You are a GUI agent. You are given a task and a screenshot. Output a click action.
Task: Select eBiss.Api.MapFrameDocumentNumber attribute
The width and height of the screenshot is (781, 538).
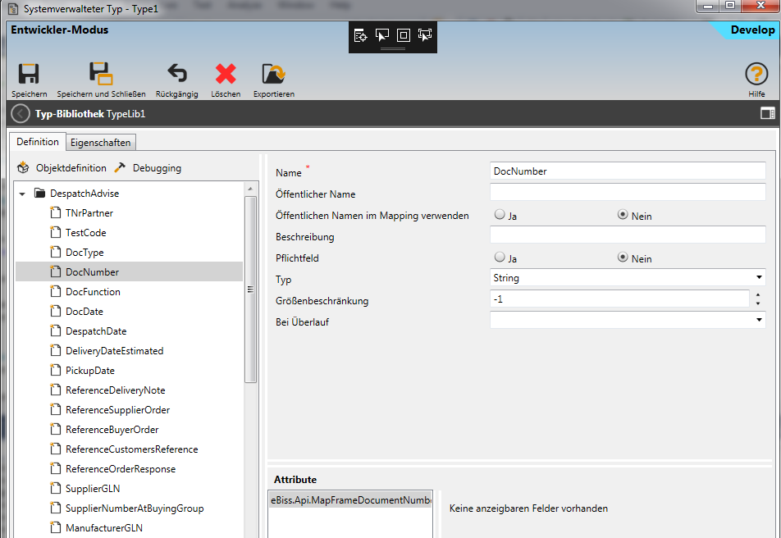pos(350,499)
